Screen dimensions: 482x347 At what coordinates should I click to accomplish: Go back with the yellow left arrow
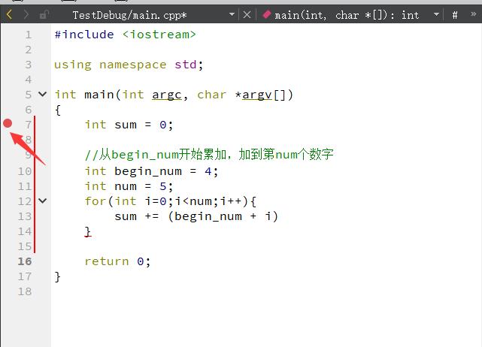pos(9,14)
